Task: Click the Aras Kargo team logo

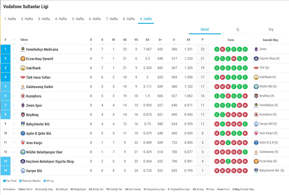Action: click(x=23, y=143)
